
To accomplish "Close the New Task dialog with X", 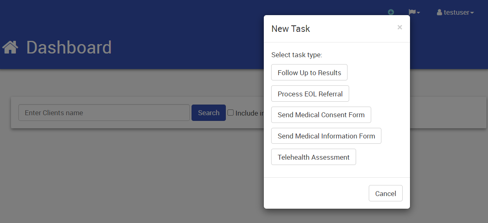I will click(x=400, y=27).
